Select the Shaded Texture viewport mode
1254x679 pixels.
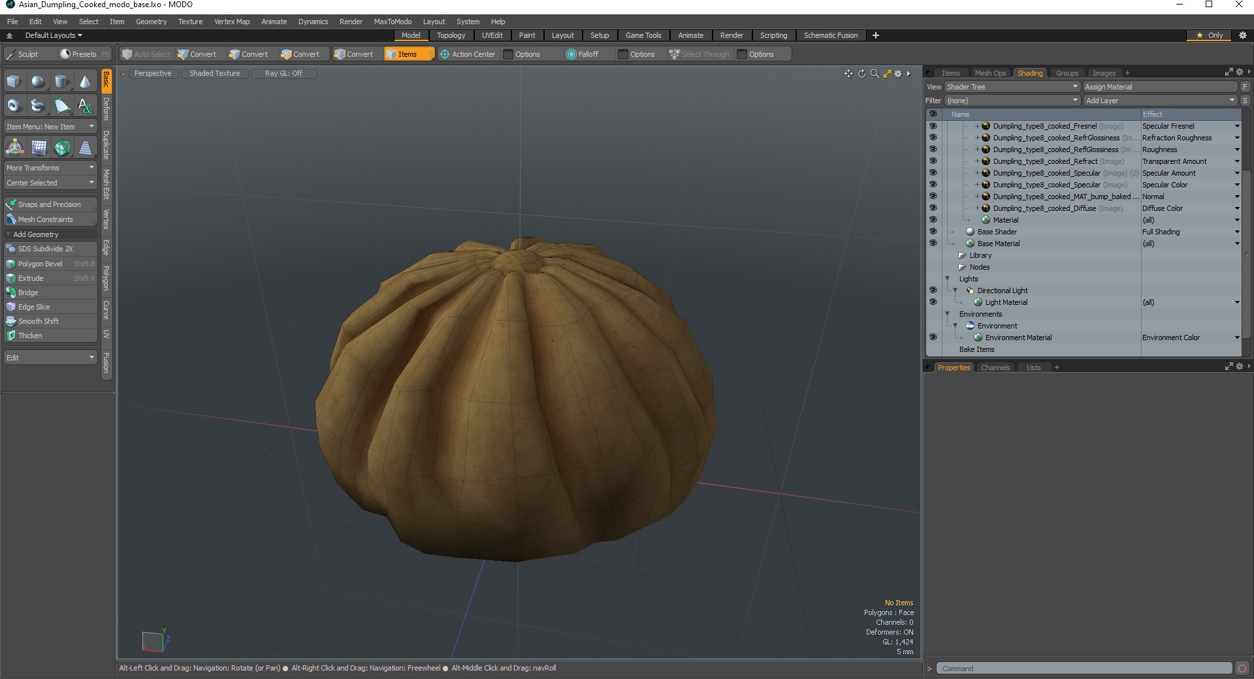214,74
